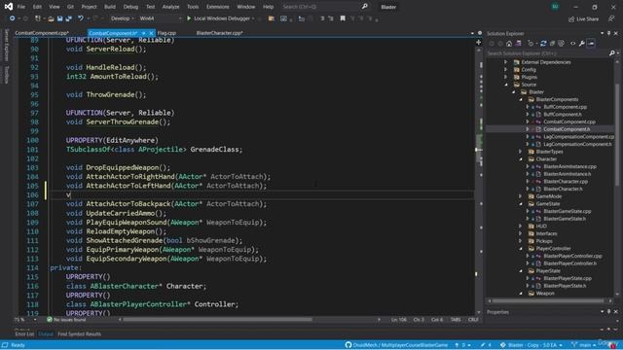Click the split editor plus icon
623x350 pixels.
click(478, 42)
